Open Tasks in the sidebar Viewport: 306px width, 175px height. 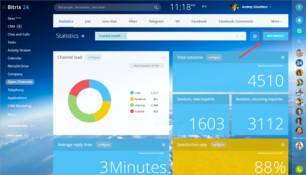[x=12, y=42]
